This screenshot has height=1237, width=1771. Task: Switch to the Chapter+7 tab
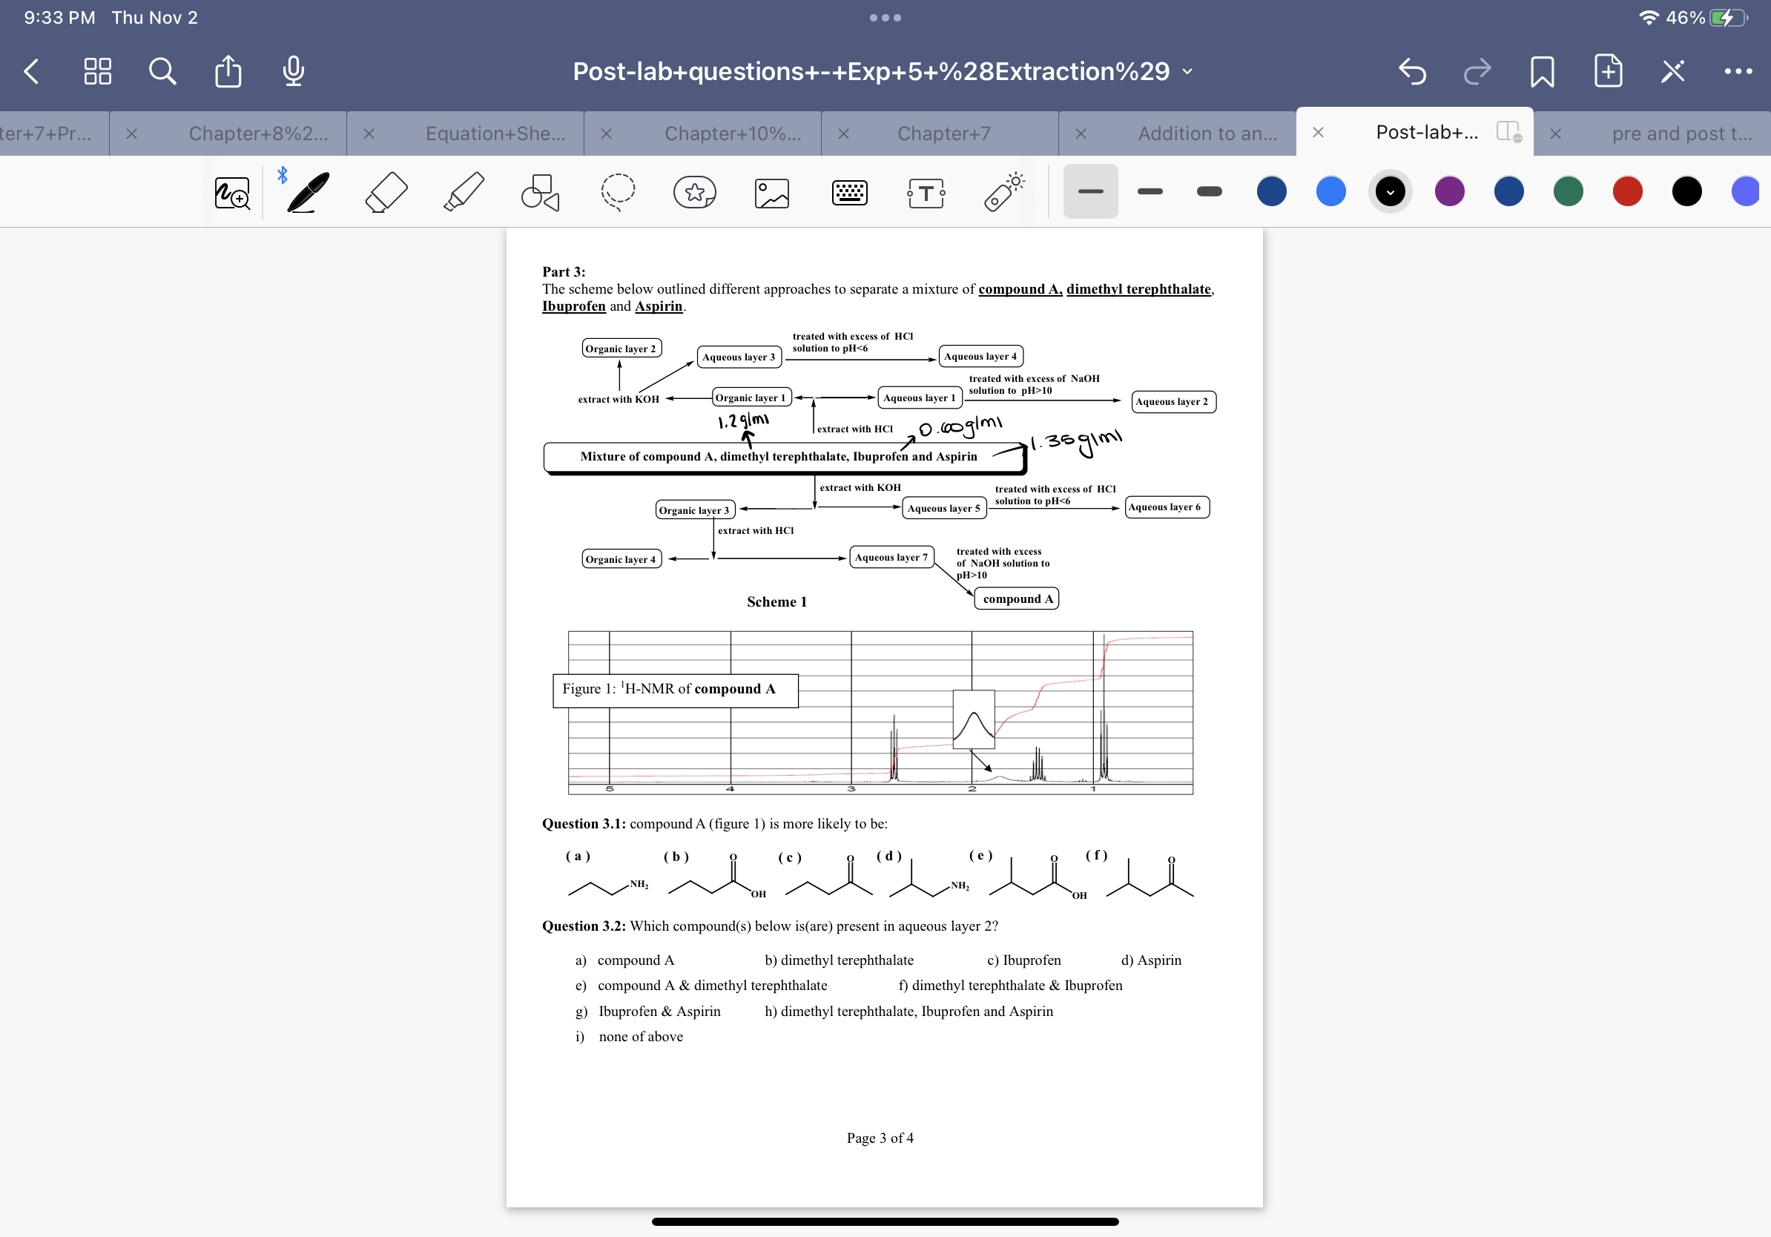943,133
